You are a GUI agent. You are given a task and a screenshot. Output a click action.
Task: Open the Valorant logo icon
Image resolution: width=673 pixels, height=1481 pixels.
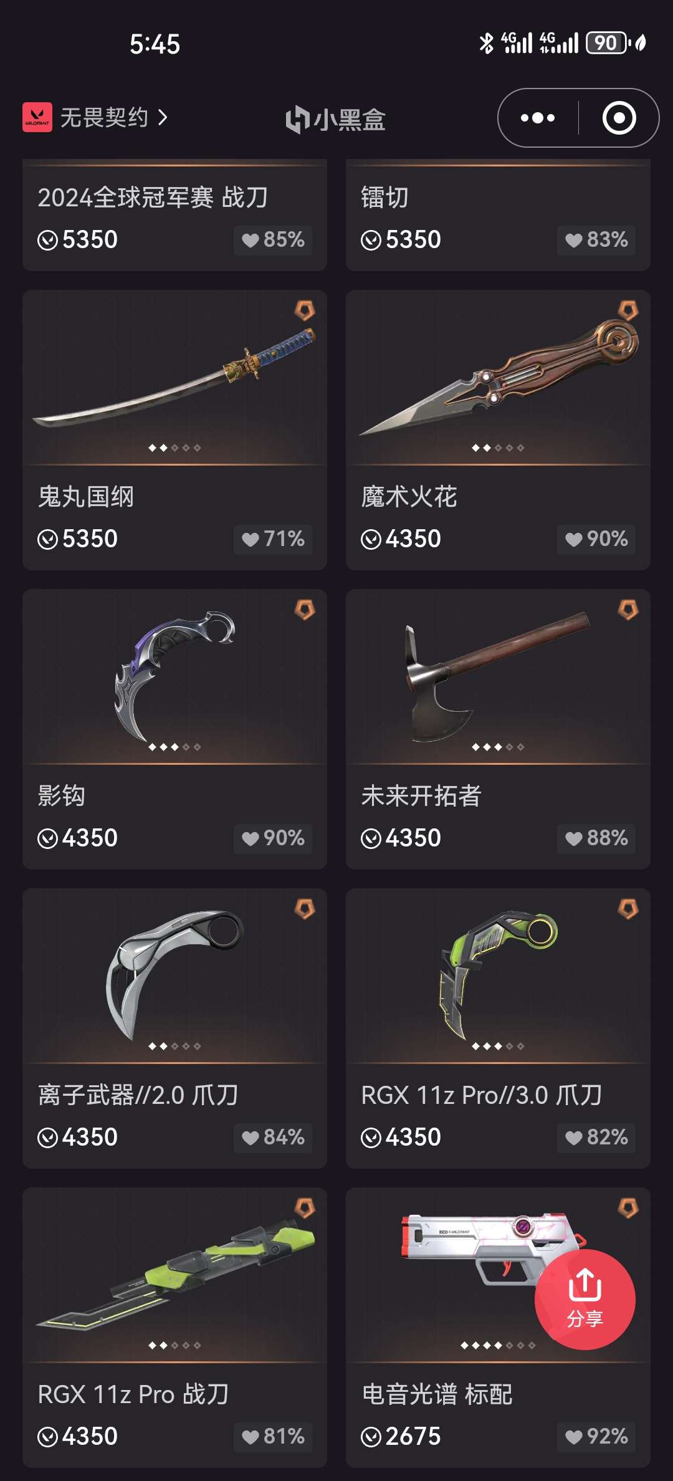37,117
